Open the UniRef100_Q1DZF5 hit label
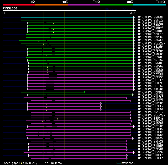This screenshot has height=165, width=168. point(151,155)
